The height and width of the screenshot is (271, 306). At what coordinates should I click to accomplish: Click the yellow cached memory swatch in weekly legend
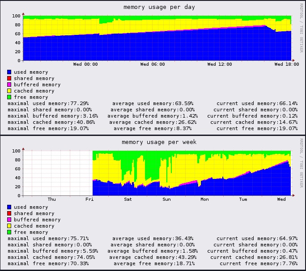click(x=9, y=226)
